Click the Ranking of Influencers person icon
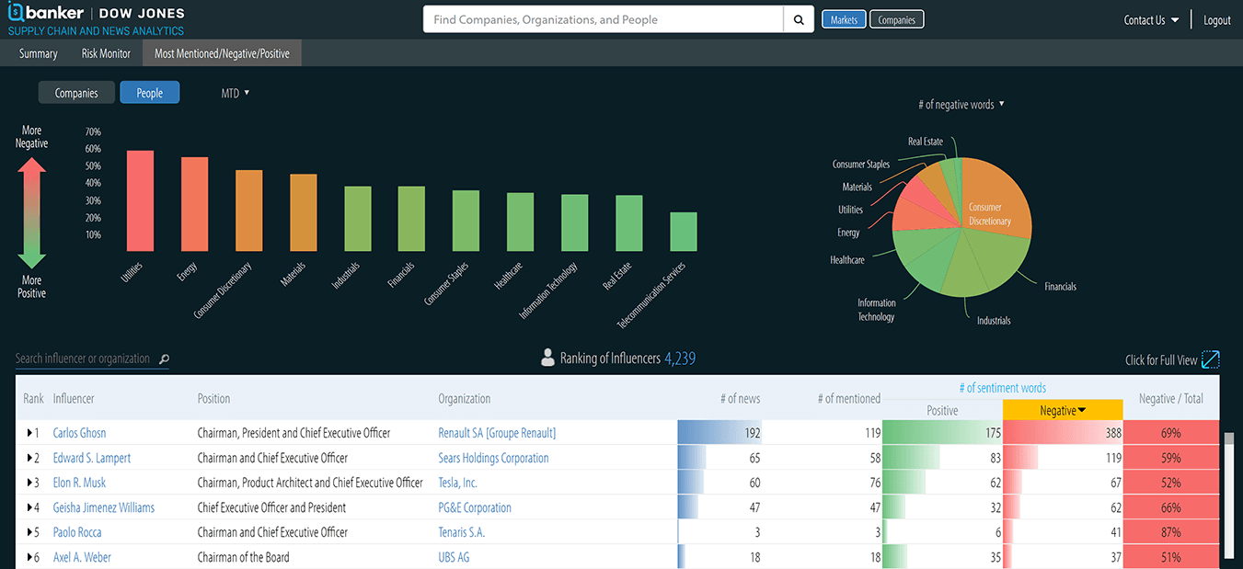The width and height of the screenshot is (1243, 569). click(x=548, y=358)
